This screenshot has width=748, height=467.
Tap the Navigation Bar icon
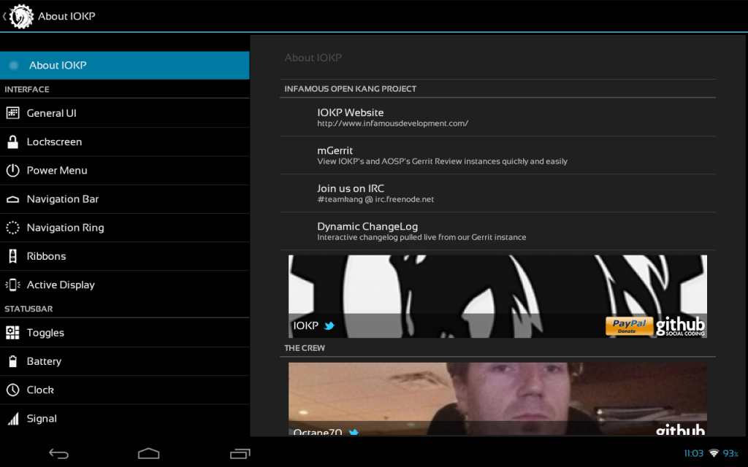point(13,199)
